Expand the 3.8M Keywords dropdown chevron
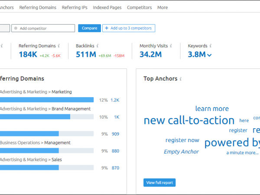The height and width of the screenshot is (195, 260). pos(210,55)
